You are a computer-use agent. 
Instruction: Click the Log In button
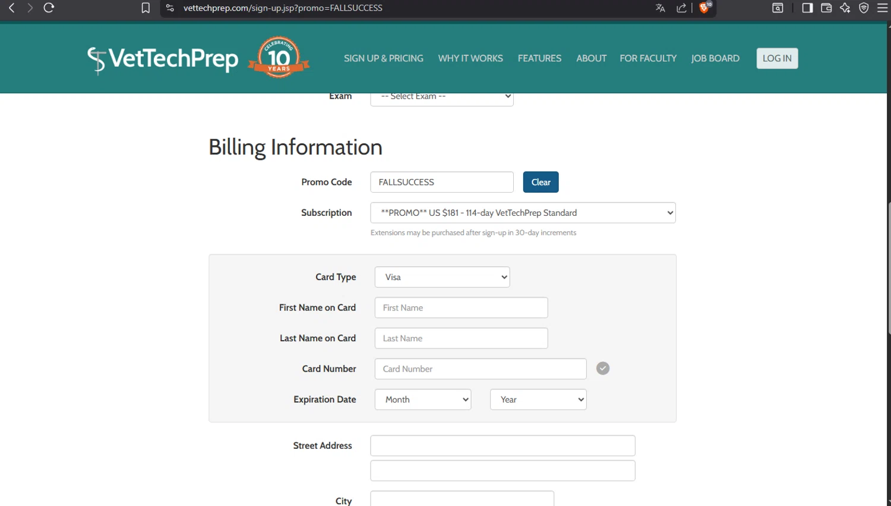pyautogui.click(x=777, y=58)
